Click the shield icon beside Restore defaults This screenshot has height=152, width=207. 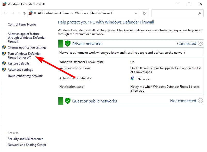coord(4,63)
